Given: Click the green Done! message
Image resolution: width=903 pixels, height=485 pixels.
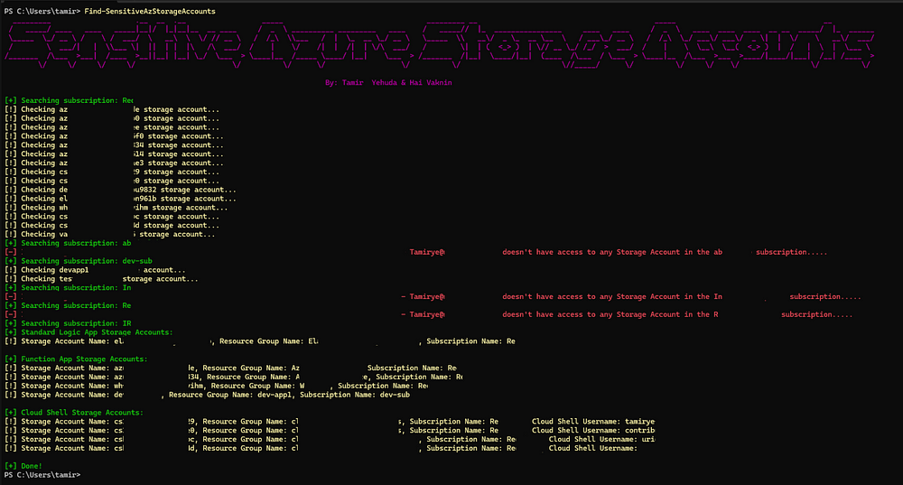Looking at the screenshot, I should 25,465.
